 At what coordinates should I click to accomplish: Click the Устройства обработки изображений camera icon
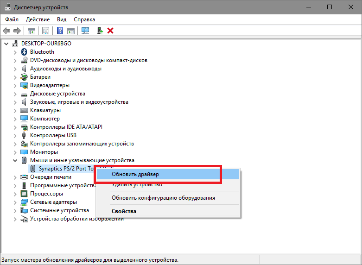point(24,219)
